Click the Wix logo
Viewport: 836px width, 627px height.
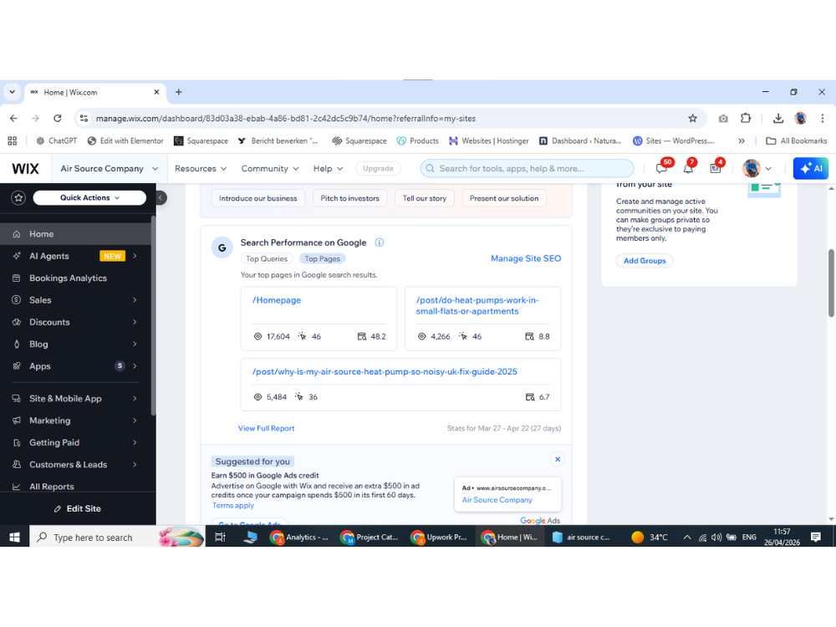(x=26, y=169)
